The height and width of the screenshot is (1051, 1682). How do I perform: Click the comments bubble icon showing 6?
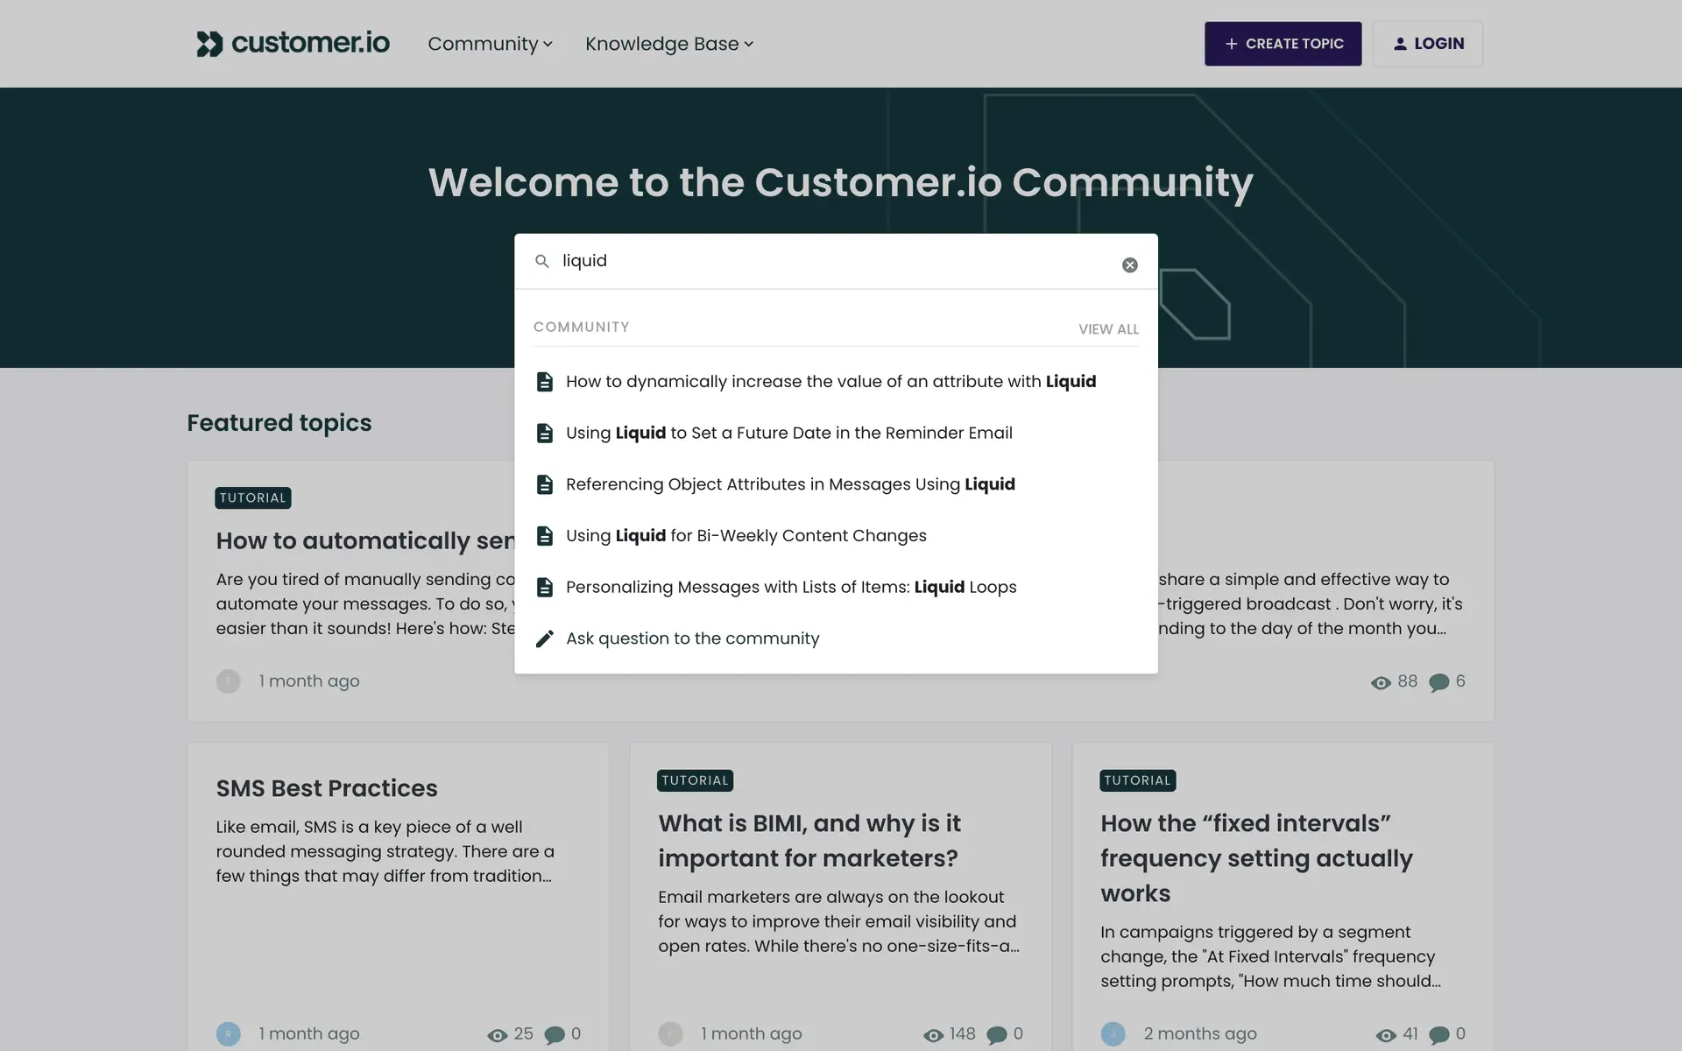1438,682
